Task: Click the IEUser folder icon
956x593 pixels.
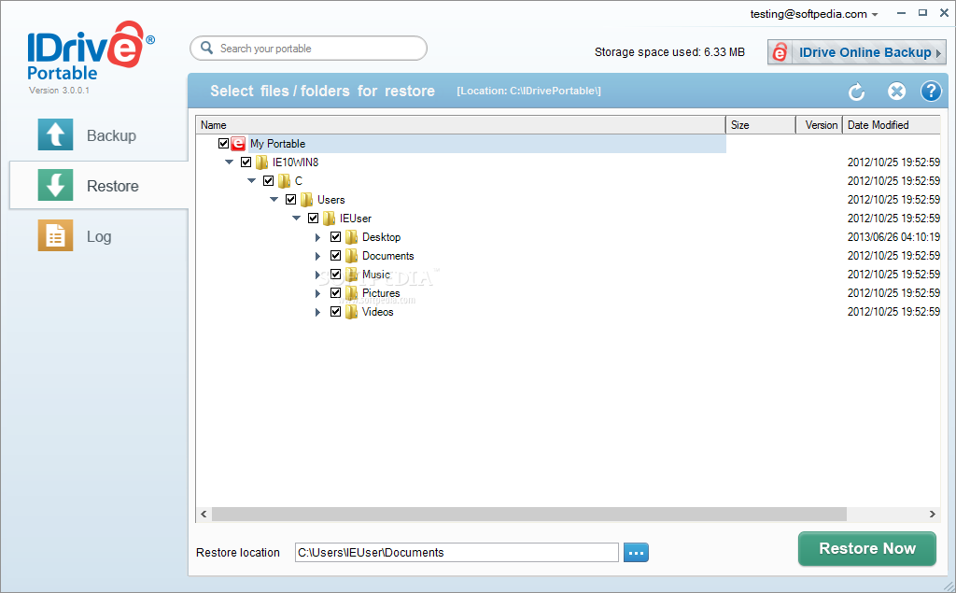Action: click(x=330, y=219)
